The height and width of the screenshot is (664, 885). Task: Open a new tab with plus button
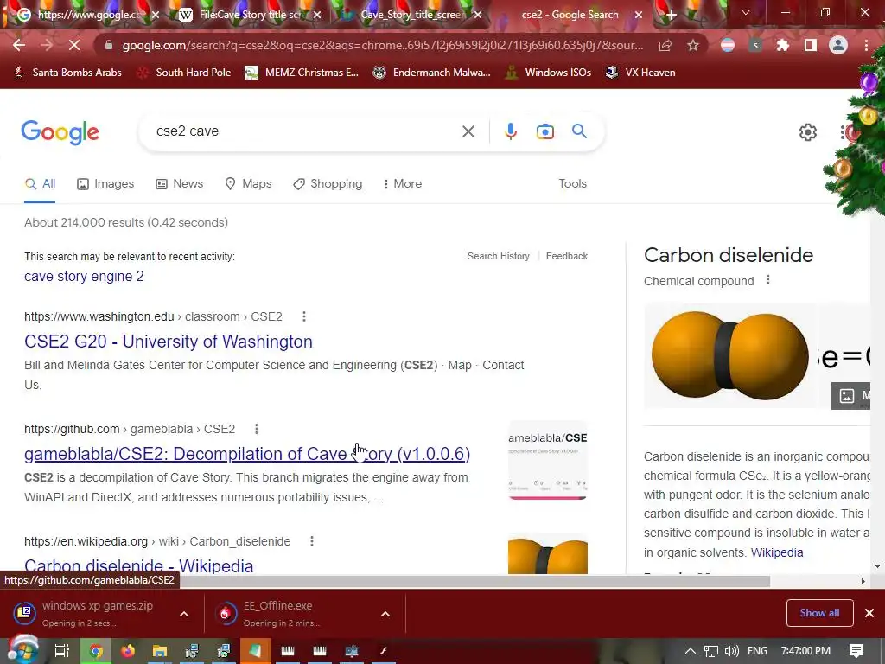click(x=671, y=15)
